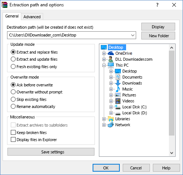
Task: Click the Local Disk (C:) drive icon
Action: [x=118, y=107]
